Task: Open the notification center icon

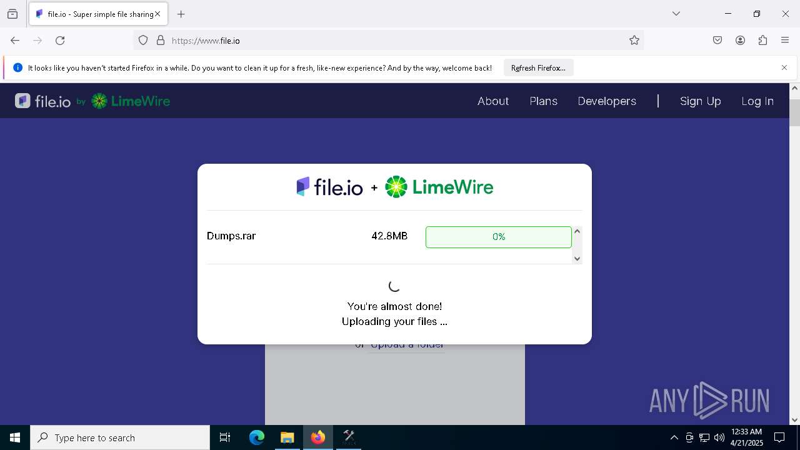Action: [x=779, y=437]
